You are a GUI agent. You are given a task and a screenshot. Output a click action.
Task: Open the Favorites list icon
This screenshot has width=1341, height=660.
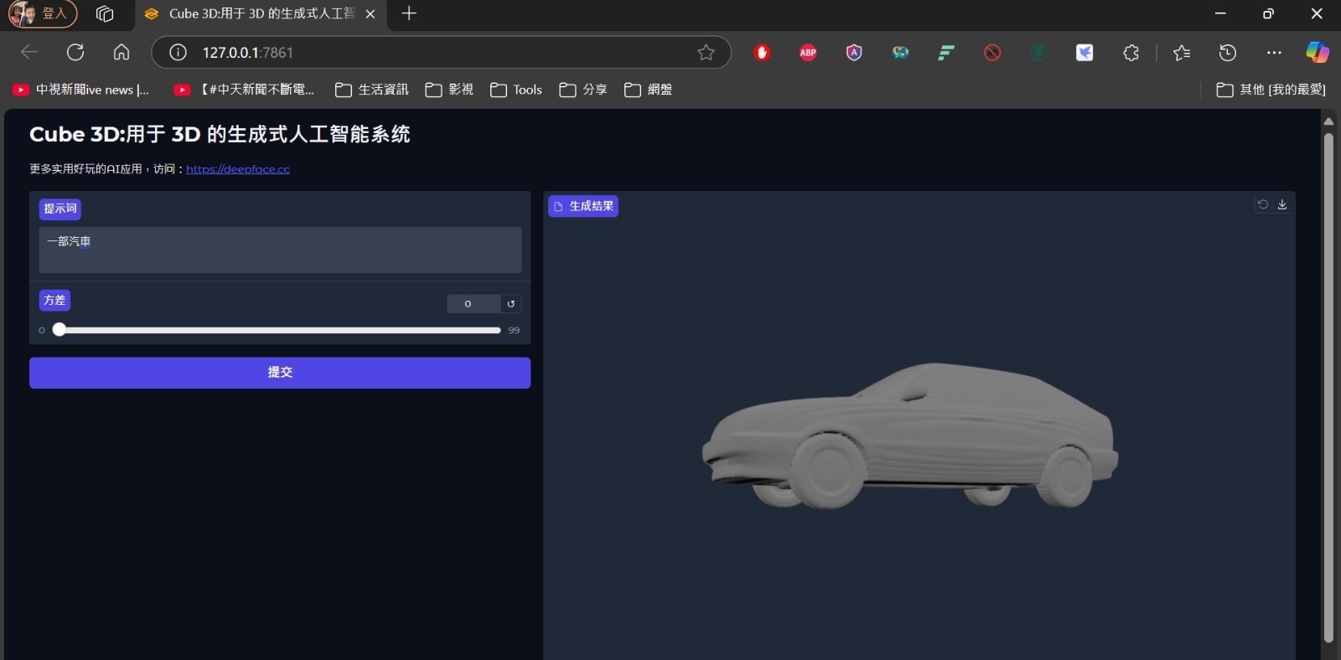[x=1182, y=53]
